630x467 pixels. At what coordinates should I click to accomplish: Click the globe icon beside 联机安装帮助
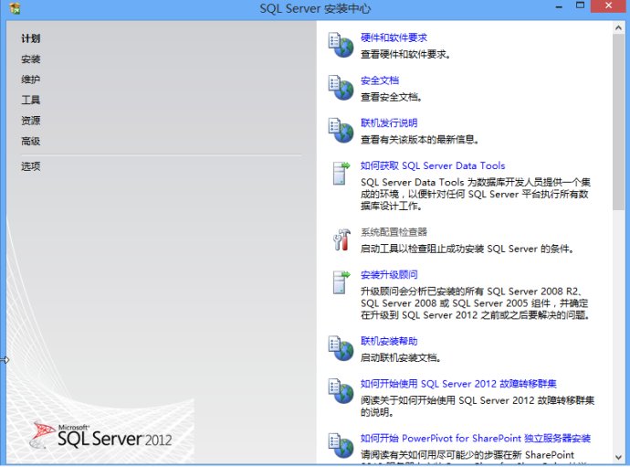(341, 348)
